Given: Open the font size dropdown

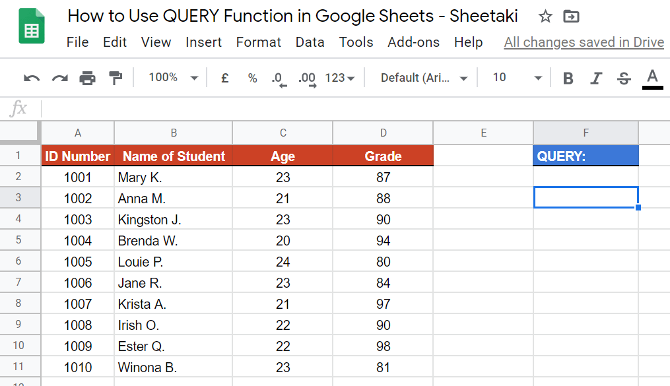Looking at the screenshot, I should coord(519,77).
